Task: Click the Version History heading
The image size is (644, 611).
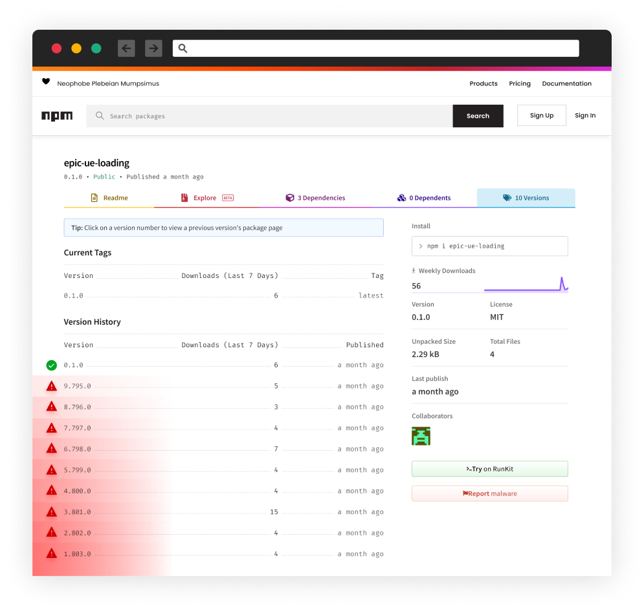Action: pos(92,322)
